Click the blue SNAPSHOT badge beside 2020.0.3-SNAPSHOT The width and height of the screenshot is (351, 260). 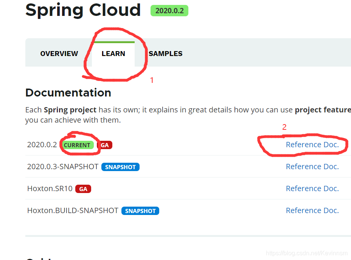tap(120, 167)
